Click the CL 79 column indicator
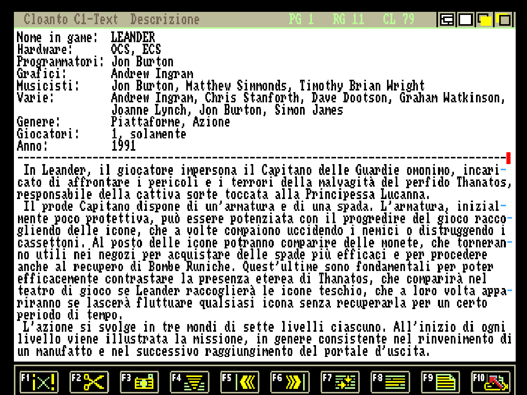 (x=398, y=20)
